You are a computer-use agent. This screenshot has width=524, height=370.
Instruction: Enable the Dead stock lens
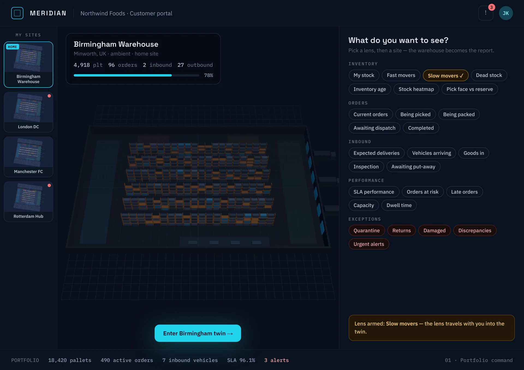pos(489,75)
